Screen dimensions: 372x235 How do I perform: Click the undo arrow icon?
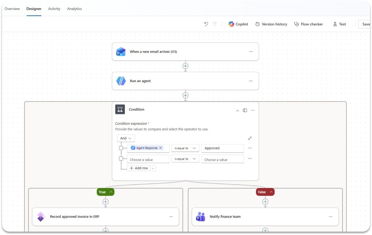206,24
